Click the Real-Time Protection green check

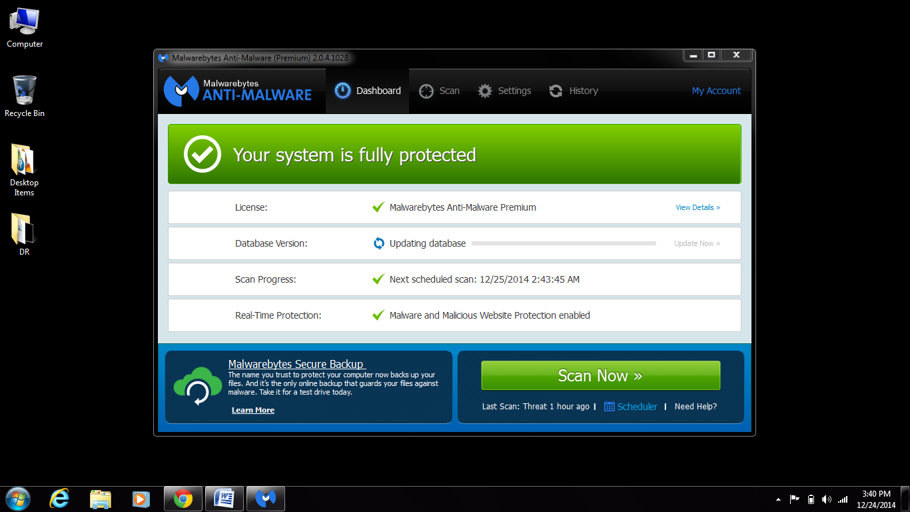(x=378, y=315)
